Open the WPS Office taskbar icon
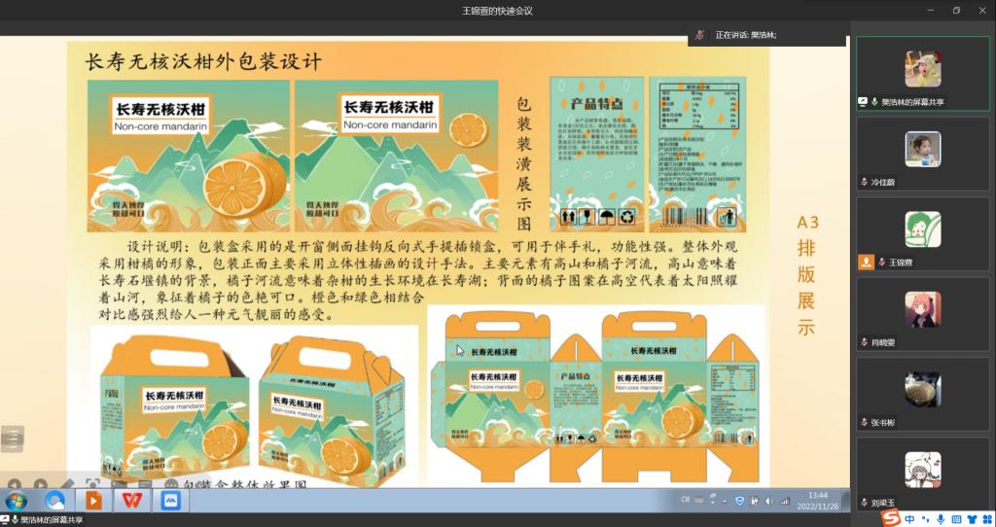The height and width of the screenshot is (527, 996). click(x=131, y=501)
